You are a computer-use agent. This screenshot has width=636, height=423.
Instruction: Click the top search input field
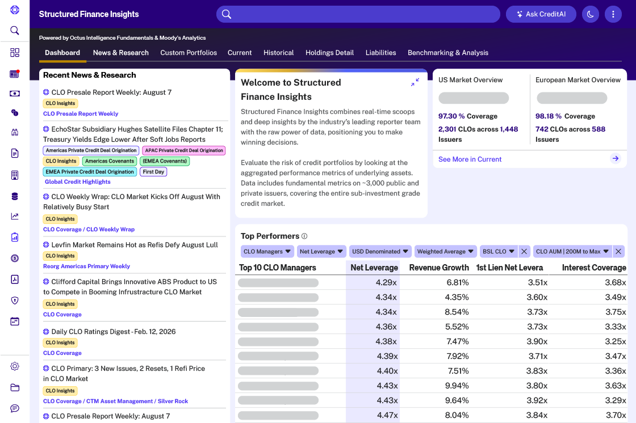(x=358, y=14)
